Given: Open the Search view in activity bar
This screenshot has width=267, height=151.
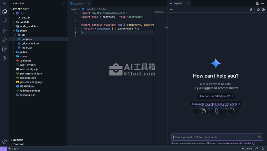Looking at the screenshot, I should (x=5, y=21).
